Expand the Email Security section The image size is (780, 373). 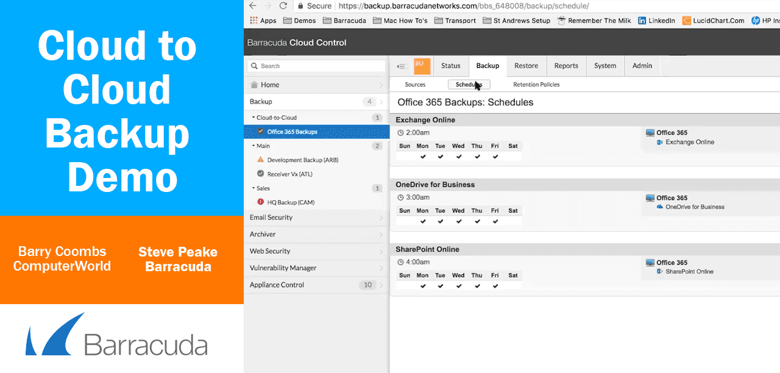click(x=381, y=217)
